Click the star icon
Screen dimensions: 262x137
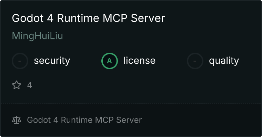[17, 85]
